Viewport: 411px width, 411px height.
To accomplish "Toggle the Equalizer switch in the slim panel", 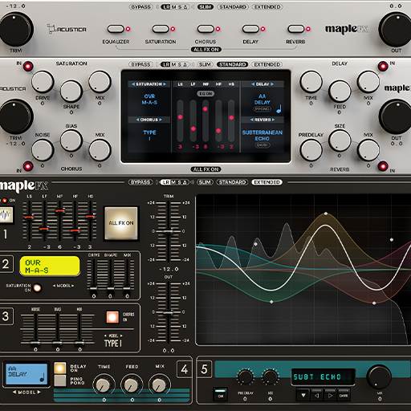I will 116,29.
